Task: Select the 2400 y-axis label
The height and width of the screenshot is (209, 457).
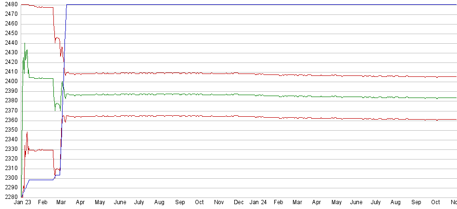Action: pos(10,82)
